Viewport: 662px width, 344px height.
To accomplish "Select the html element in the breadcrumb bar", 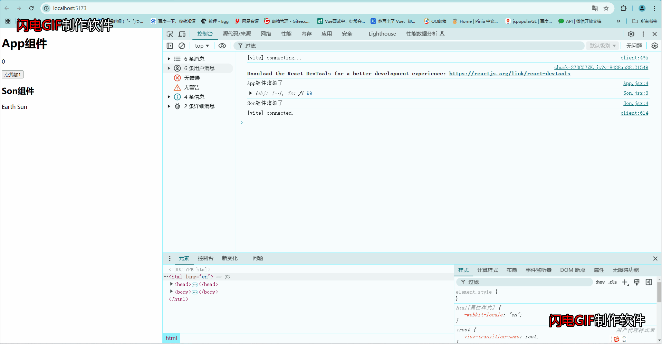I will click(171, 338).
